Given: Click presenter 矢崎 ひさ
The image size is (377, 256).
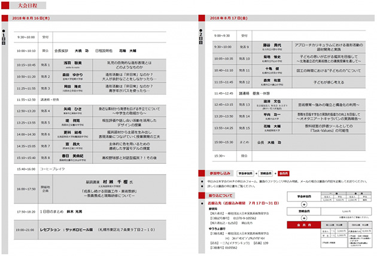Looking at the screenshot, I should coord(72,109).
